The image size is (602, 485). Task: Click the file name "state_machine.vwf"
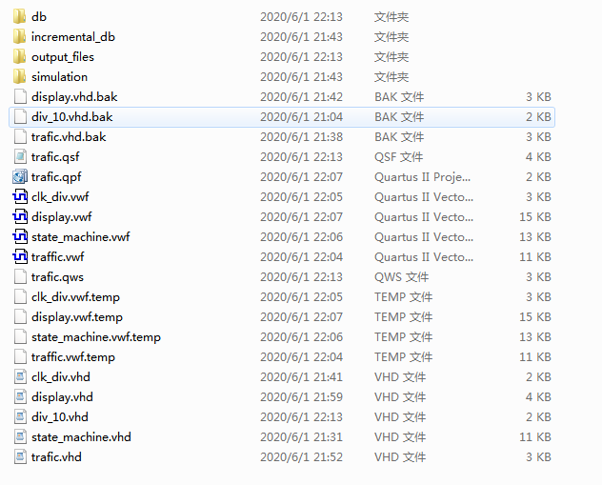(x=81, y=237)
